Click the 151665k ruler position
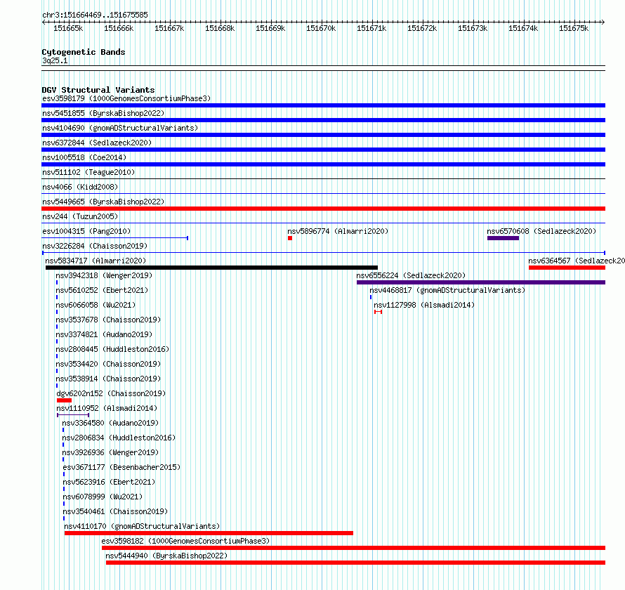 (x=68, y=28)
